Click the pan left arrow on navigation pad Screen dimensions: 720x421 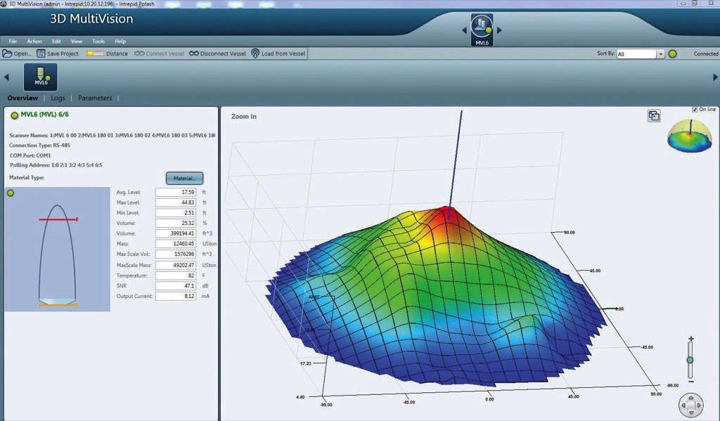pos(683,406)
